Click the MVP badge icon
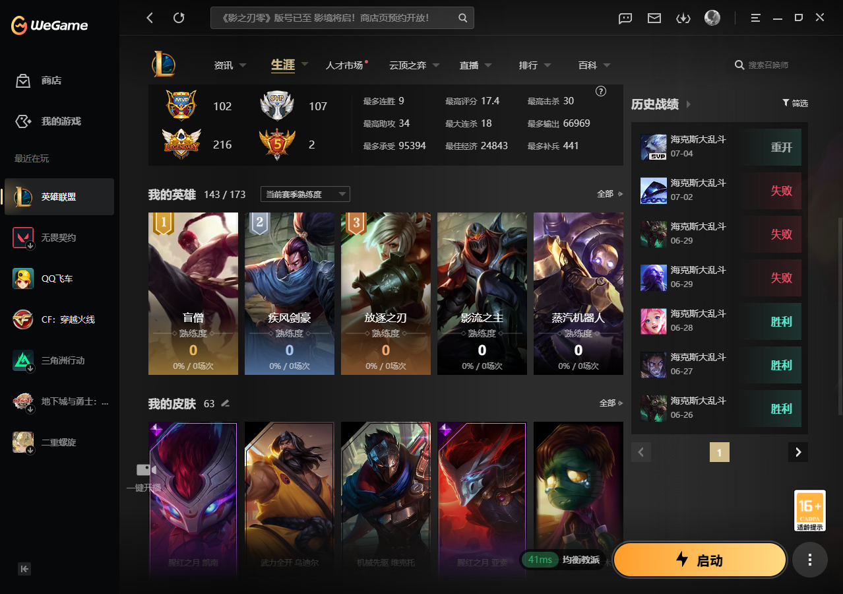The image size is (843, 594). (x=181, y=105)
